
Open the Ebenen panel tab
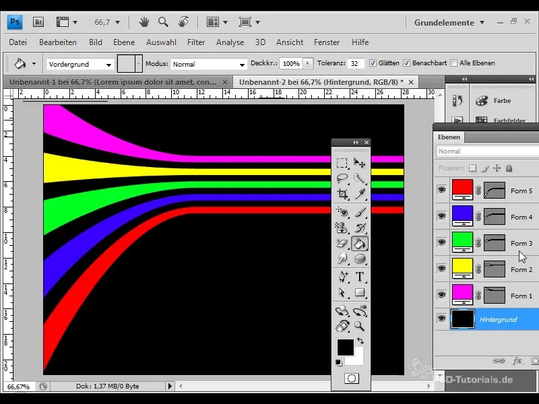pyautogui.click(x=449, y=137)
